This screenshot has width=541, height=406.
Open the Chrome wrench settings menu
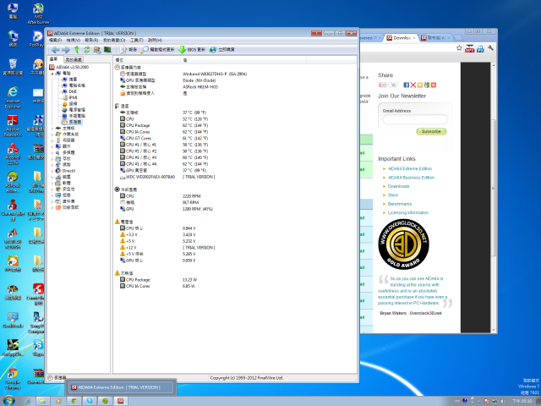pyautogui.click(x=490, y=48)
